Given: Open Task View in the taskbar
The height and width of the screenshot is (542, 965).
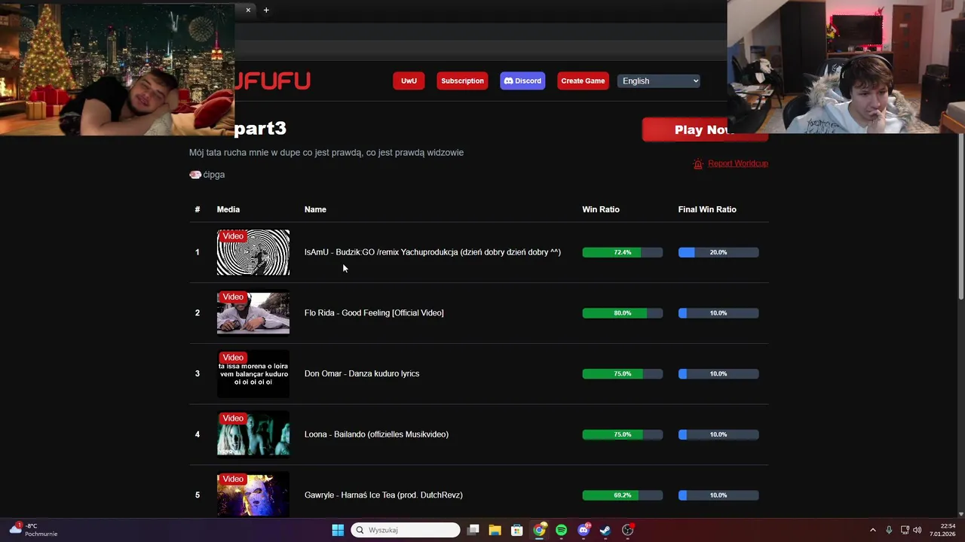Looking at the screenshot, I should [x=473, y=530].
